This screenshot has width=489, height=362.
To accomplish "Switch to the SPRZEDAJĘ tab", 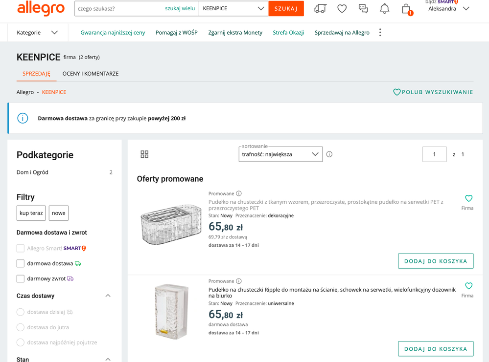I will point(36,74).
